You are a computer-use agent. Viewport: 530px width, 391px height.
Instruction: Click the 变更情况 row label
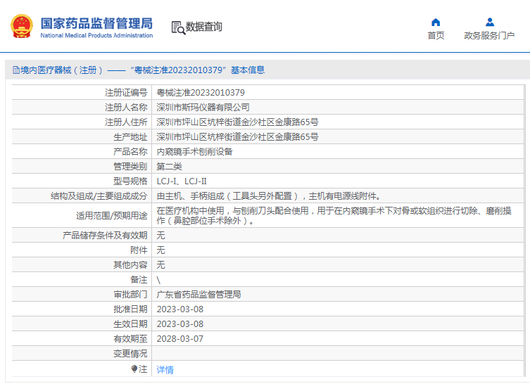click(130, 354)
